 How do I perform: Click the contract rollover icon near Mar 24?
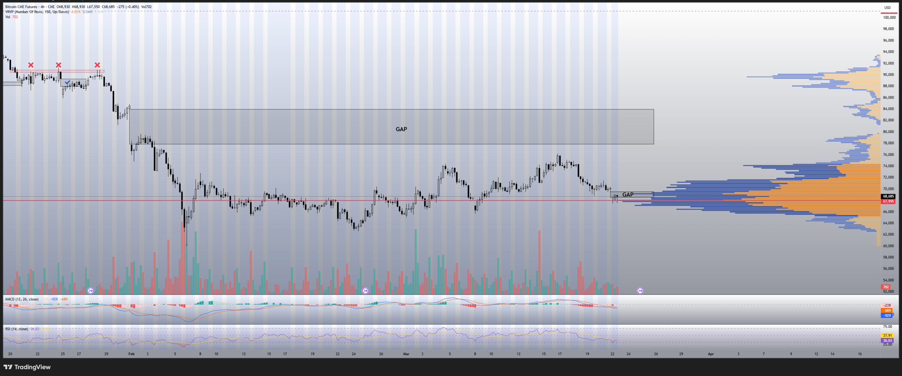pos(640,291)
